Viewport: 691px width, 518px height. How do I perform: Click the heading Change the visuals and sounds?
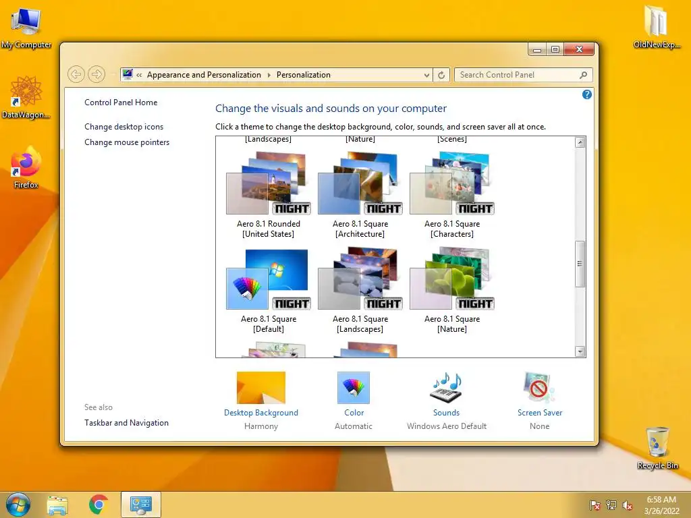point(331,109)
